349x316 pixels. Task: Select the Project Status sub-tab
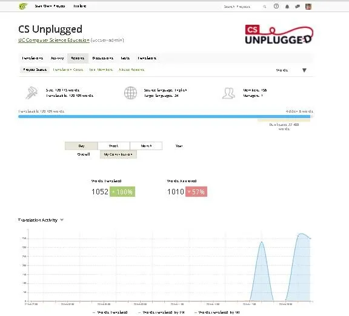35,70
